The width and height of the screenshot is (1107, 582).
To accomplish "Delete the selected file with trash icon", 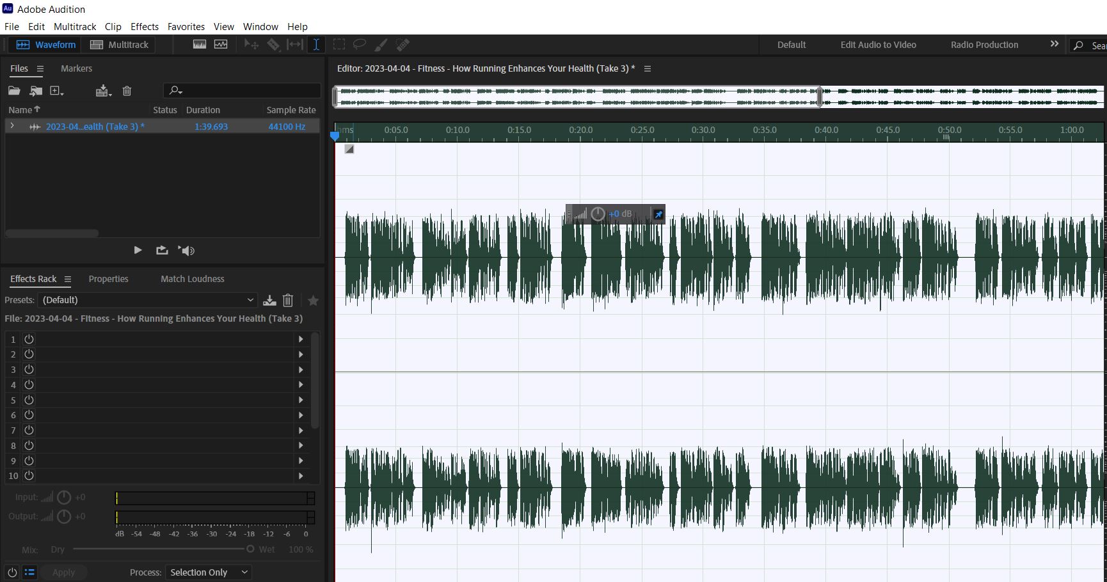I will [x=127, y=91].
